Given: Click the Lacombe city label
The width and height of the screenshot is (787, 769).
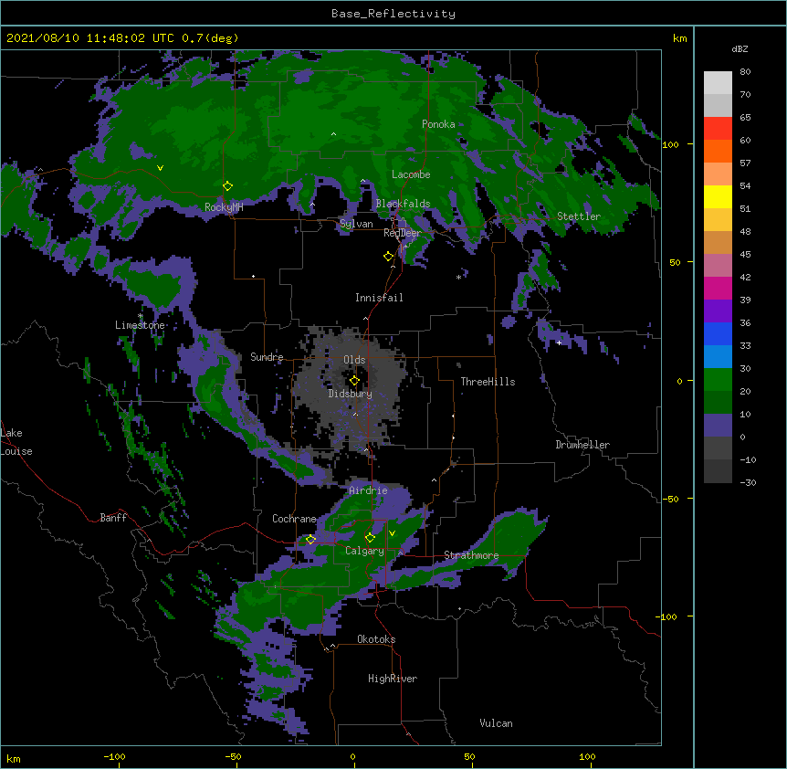Looking at the screenshot, I should pos(411,174).
